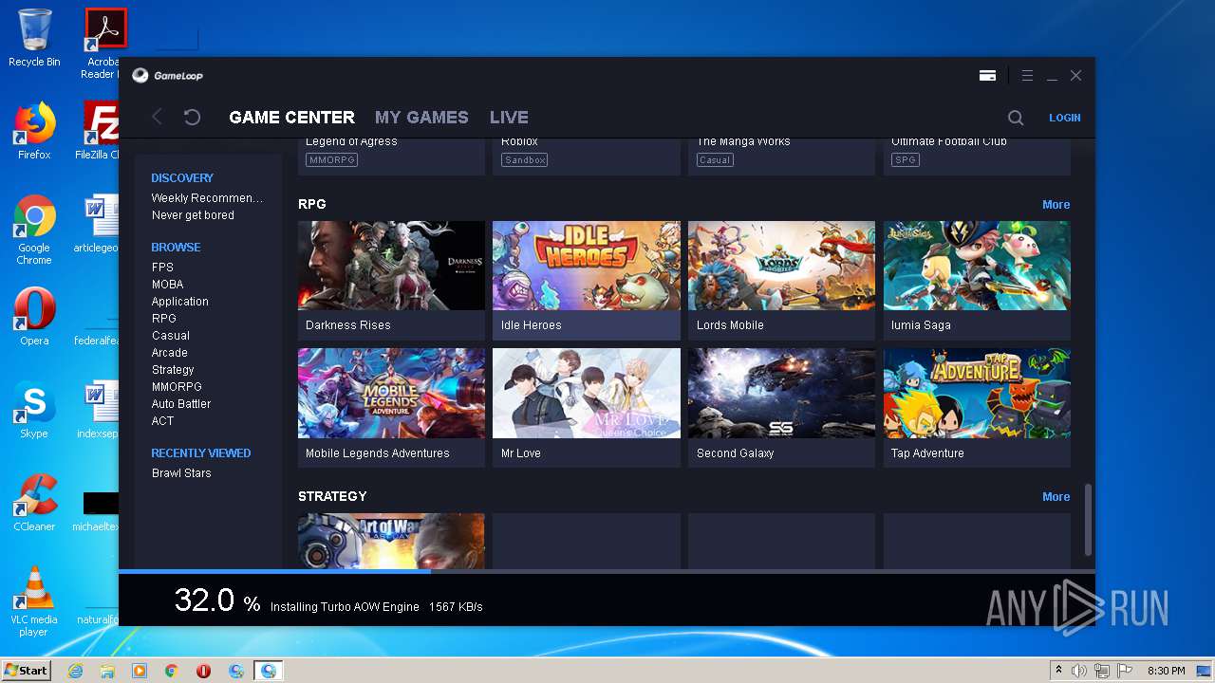Open Tap Adventure game thumbnail
The height and width of the screenshot is (683, 1215).
click(x=977, y=393)
